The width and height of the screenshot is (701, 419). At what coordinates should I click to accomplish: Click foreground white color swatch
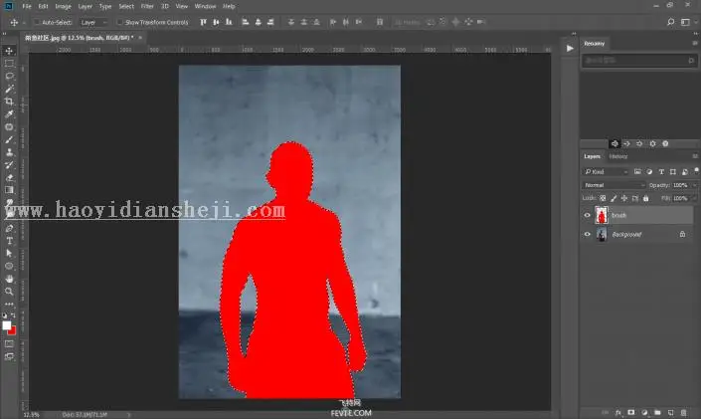[x=6, y=325]
